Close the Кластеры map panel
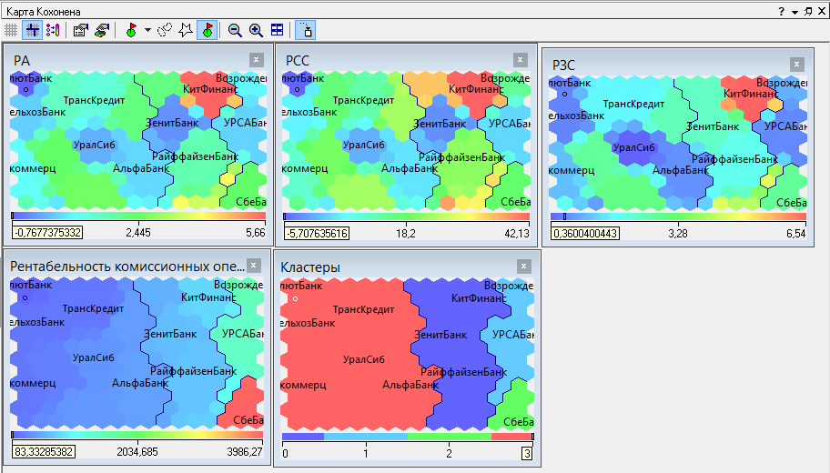830x473 pixels. (523, 267)
